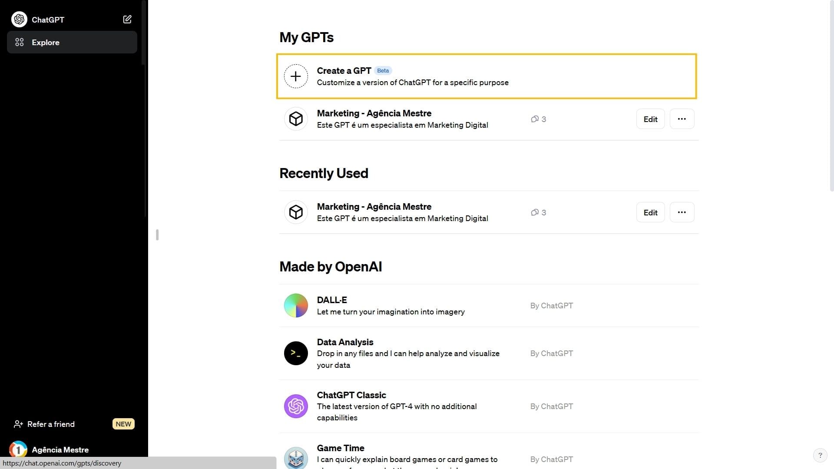This screenshot has width=834, height=469.
Task: Click the ChatGPT logo in sidebar
Action: click(x=19, y=20)
